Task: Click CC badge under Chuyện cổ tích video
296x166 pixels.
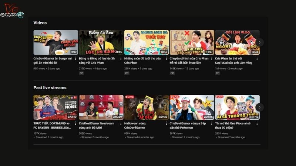Action: (x=172, y=73)
